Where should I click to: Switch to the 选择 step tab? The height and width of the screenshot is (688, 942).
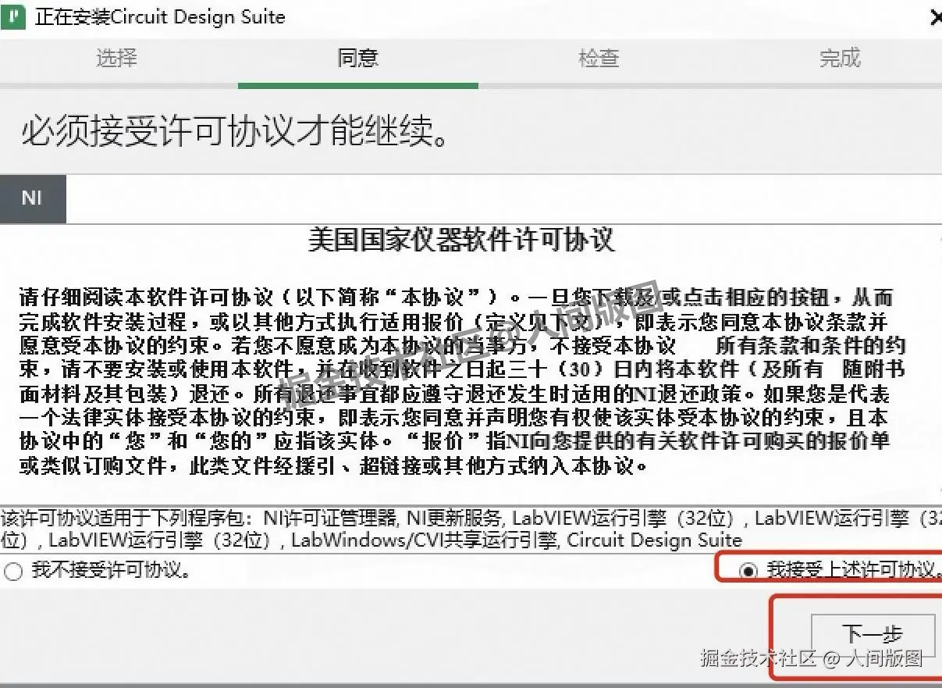pos(116,59)
